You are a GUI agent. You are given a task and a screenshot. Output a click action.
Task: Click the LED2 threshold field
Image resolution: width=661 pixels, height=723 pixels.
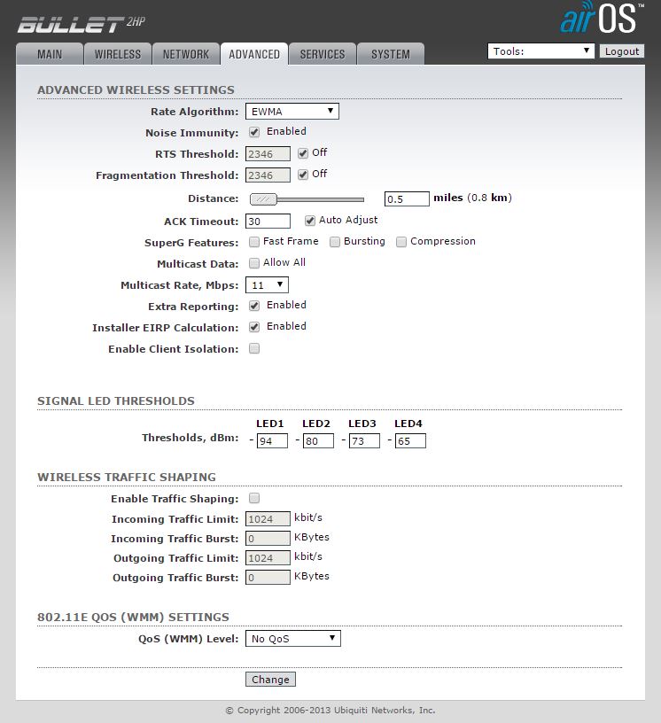(x=318, y=441)
